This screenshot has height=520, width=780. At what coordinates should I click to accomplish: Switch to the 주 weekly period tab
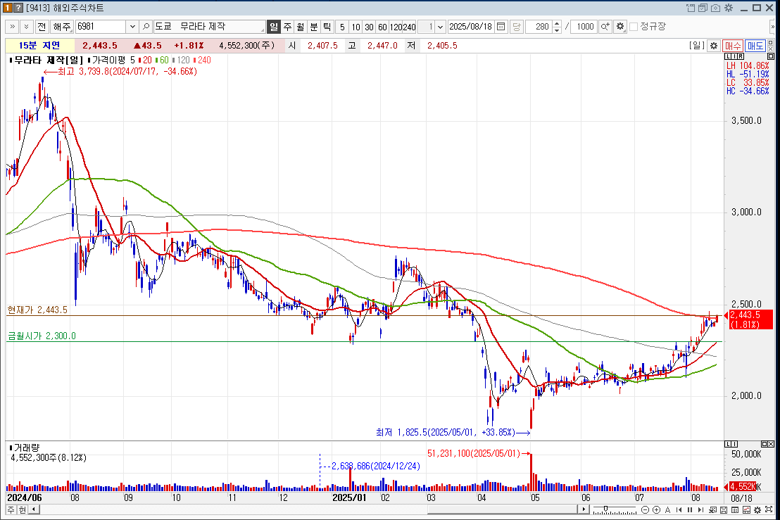(287, 27)
